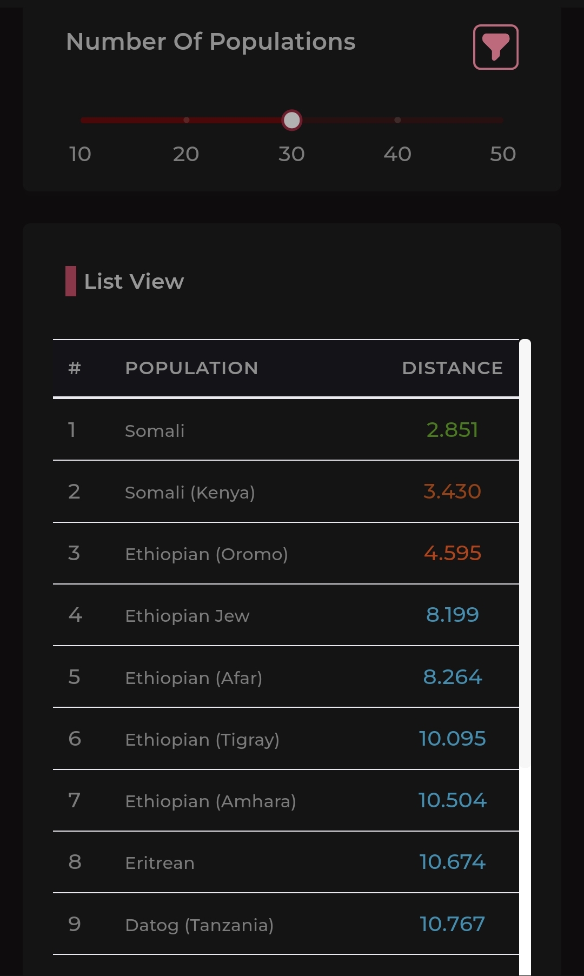Select the Somali (Kenya) row
Screen dimensions: 584x976
pos(286,492)
